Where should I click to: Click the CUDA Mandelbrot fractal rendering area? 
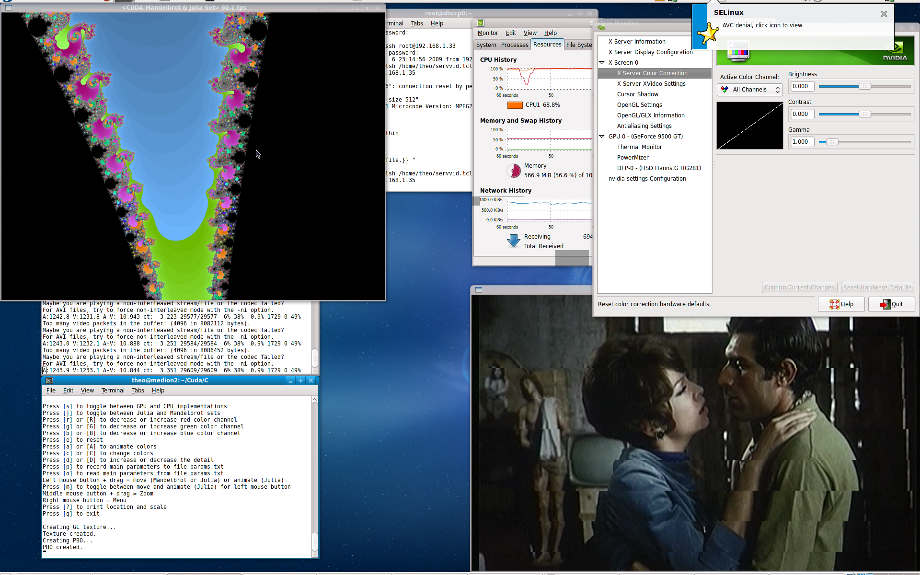[193, 156]
